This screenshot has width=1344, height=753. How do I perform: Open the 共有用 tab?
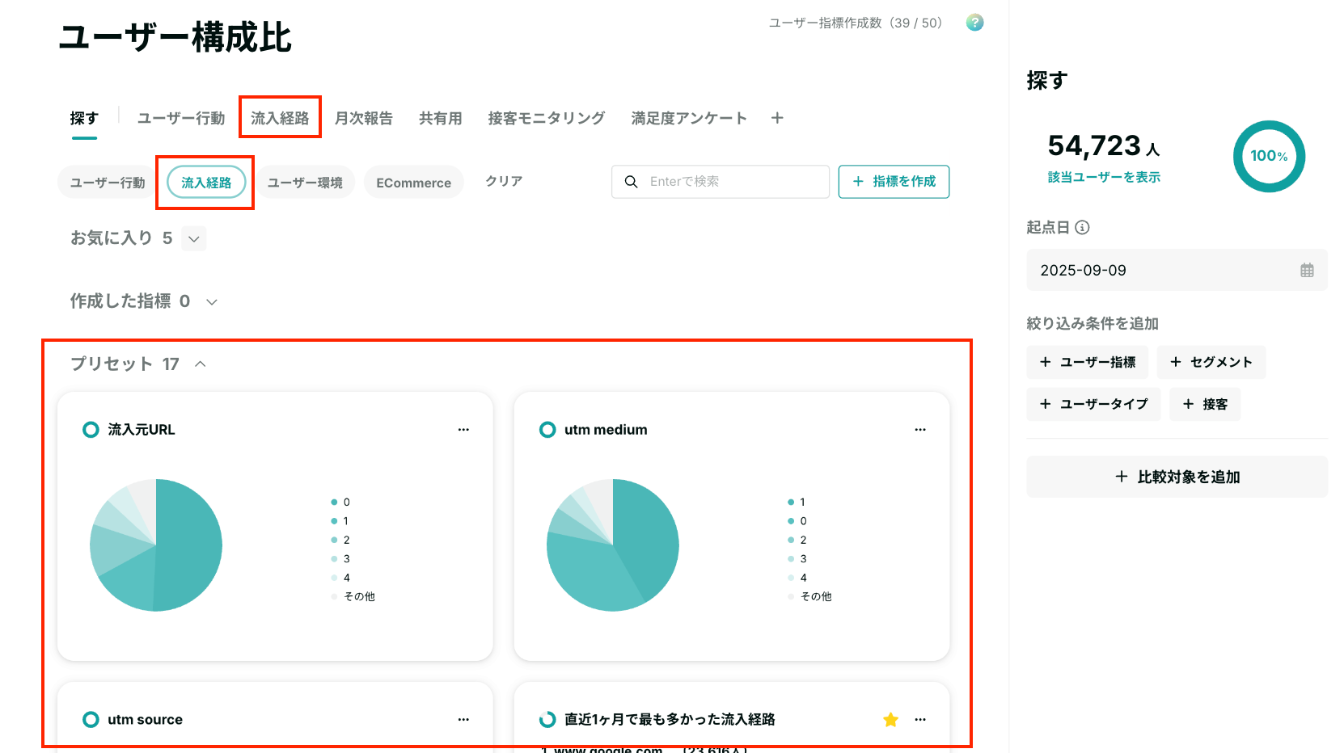(441, 119)
